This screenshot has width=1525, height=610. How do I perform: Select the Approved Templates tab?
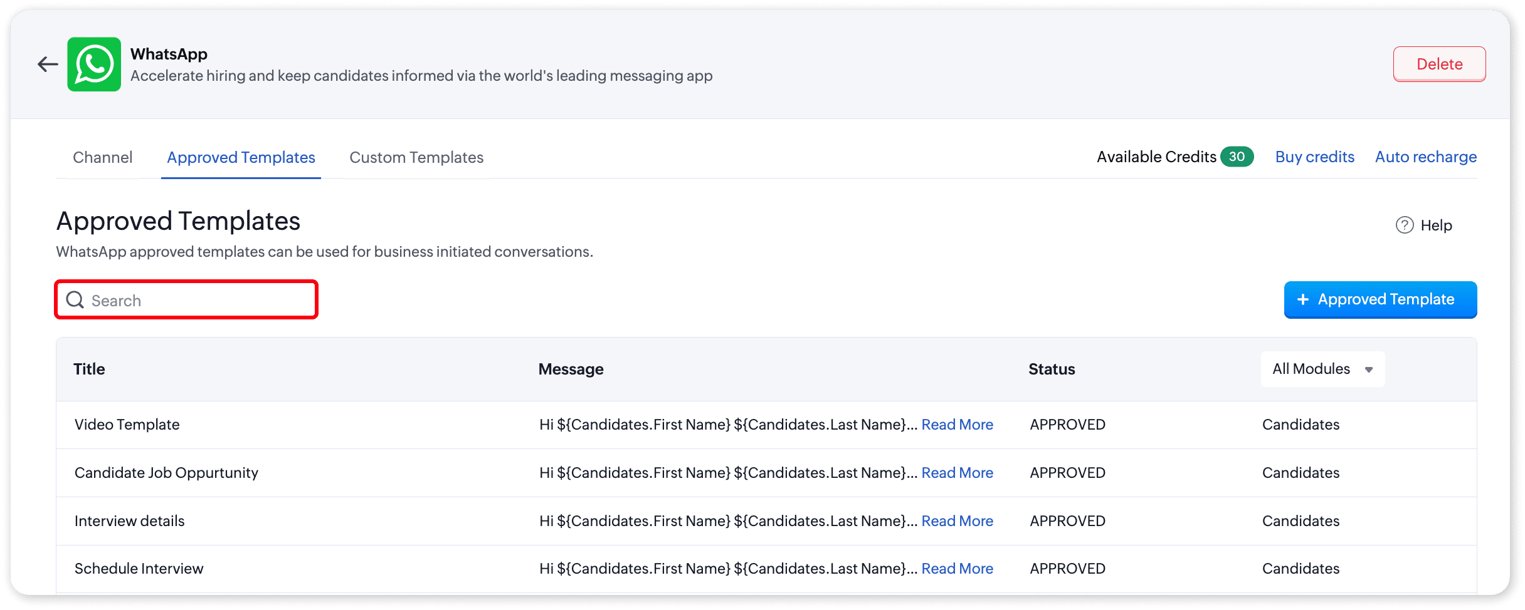tap(241, 157)
